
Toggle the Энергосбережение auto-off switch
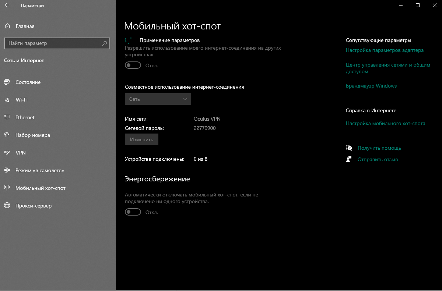pos(133,212)
